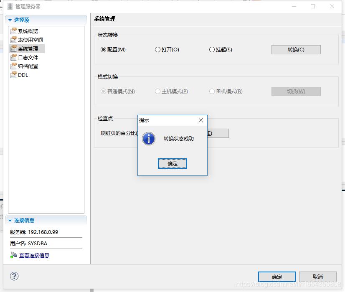This screenshot has width=345, height=292.
Task: Maximize the 管理服务器 window
Action: (x=313, y=6)
